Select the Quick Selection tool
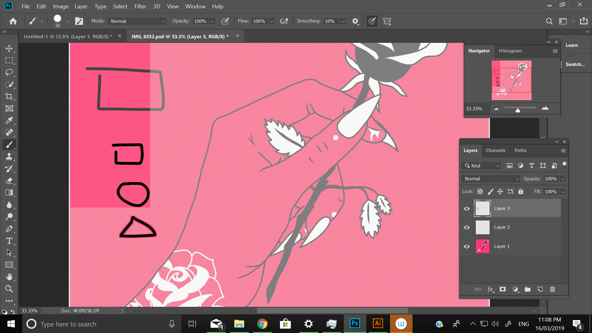592x333 pixels. point(9,84)
